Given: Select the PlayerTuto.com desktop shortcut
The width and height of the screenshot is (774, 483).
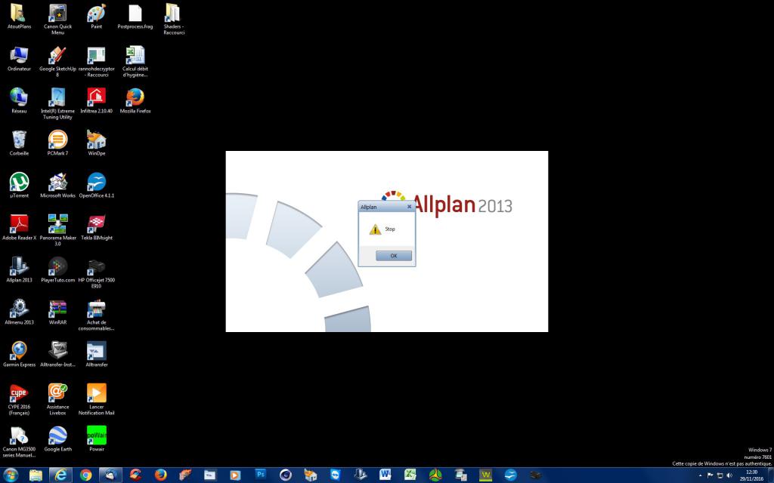Looking at the screenshot, I should point(57,271).
